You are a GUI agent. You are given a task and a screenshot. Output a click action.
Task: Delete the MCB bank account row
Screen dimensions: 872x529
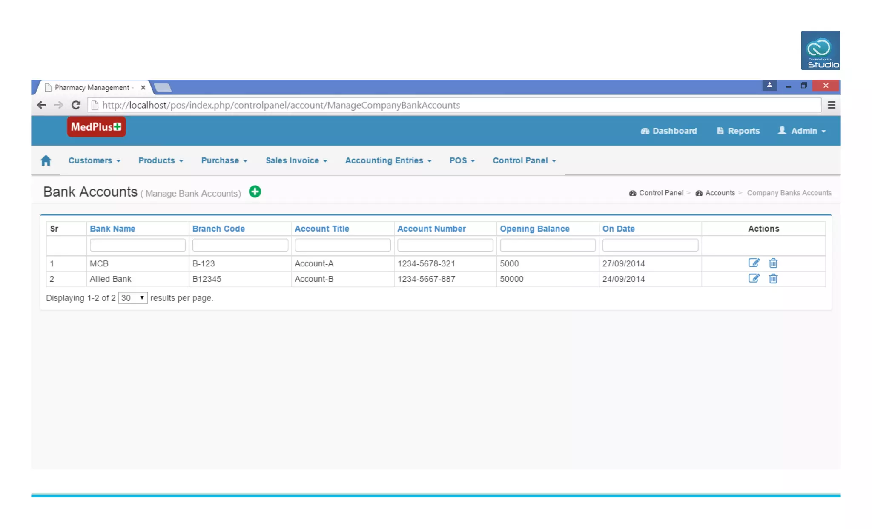(773, 263)
